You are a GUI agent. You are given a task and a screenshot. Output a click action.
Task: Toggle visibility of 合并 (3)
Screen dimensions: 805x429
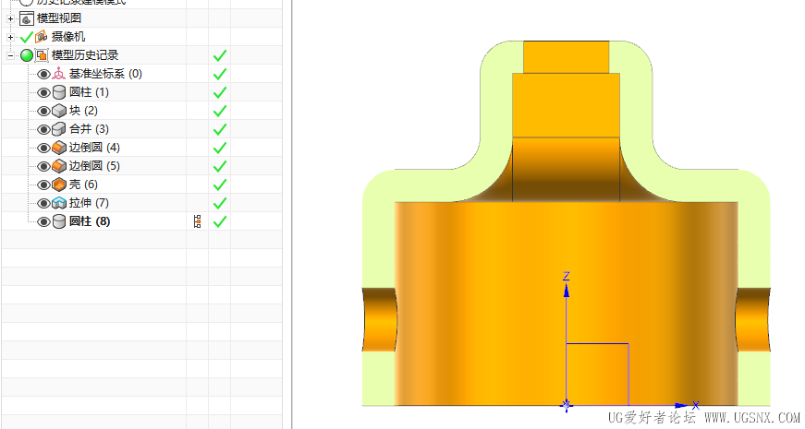pyautogui.click(x=43, y=130)
